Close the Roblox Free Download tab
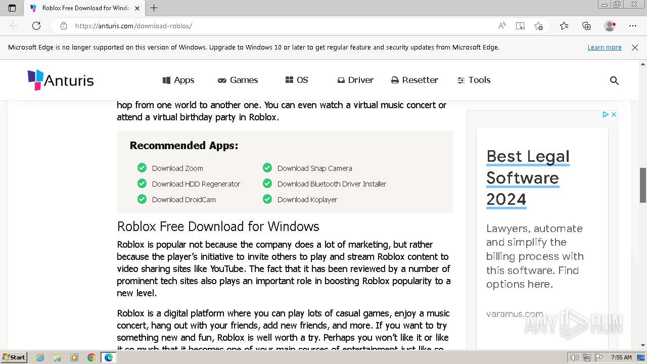This screenshot has height=364, width=647. tap(137, 8)
